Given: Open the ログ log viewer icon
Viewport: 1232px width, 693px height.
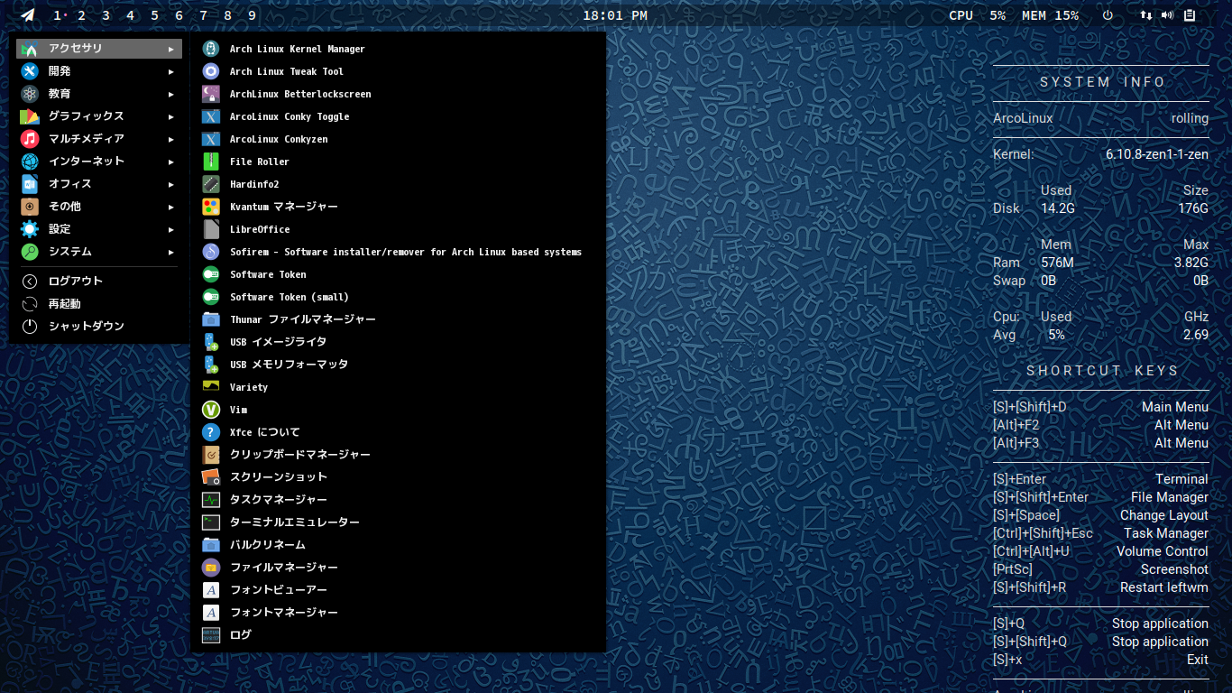Looking at the screenshot, I should click(211, 635).
